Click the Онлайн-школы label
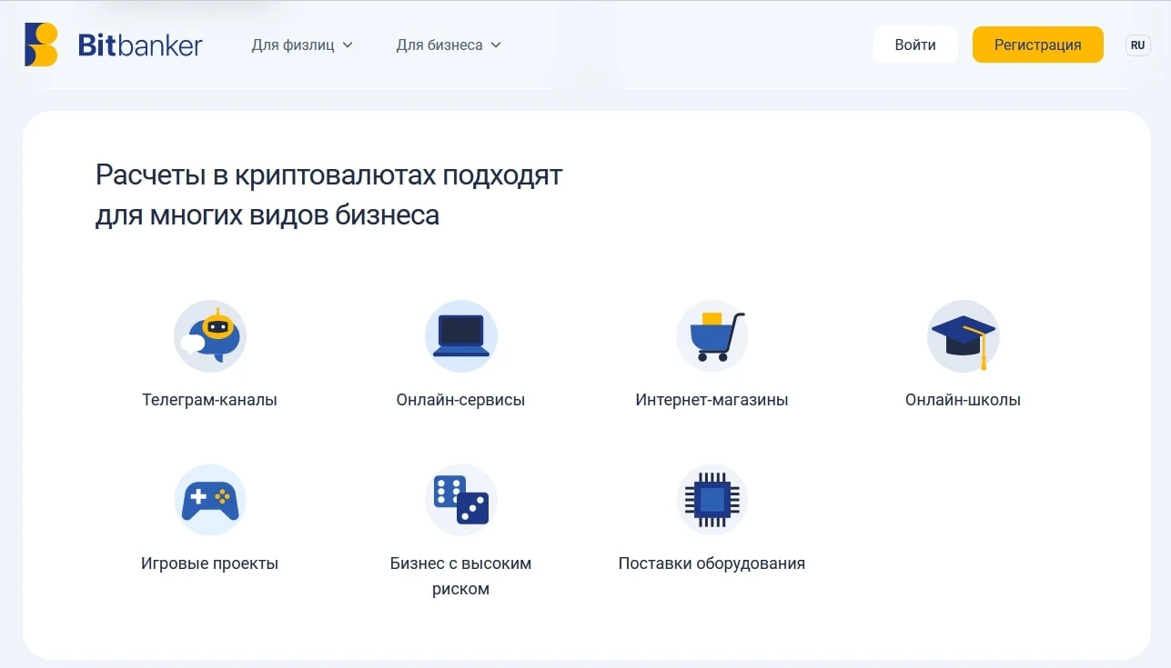The height and width of the screenshot is (668, 1171). point(964,400)
